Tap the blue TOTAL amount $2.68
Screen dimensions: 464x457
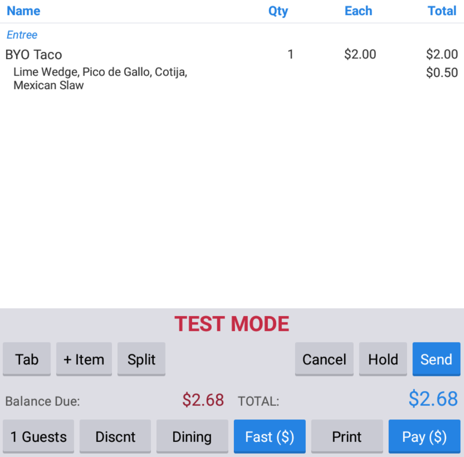[433, 399]
